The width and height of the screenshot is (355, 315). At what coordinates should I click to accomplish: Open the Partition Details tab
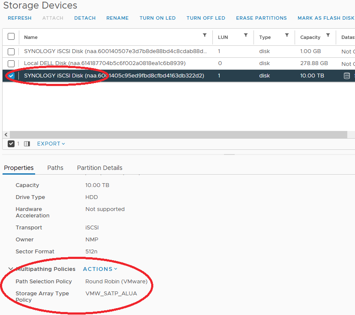tap(99, 168)
